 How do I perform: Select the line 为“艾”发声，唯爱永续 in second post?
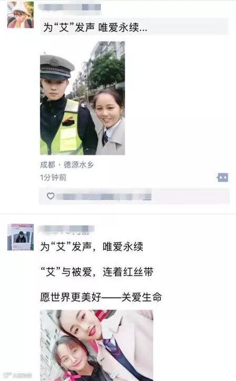pos(91,247)
